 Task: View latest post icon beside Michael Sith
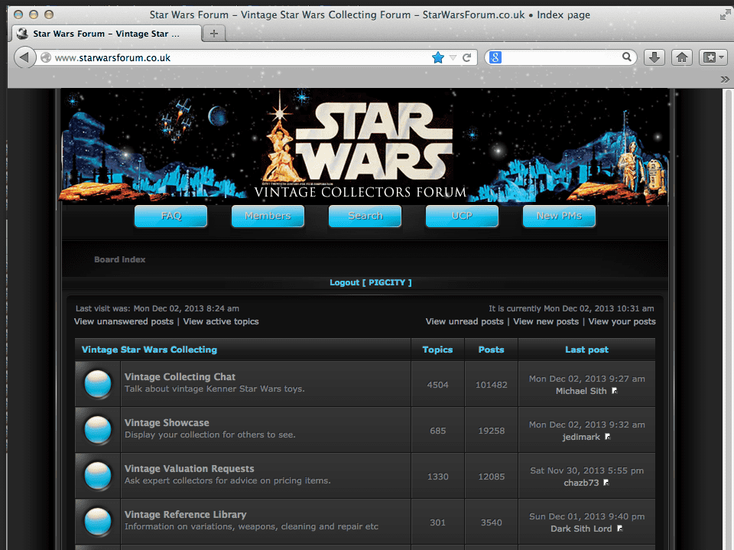pyautogui.click(x=614, y=391)
